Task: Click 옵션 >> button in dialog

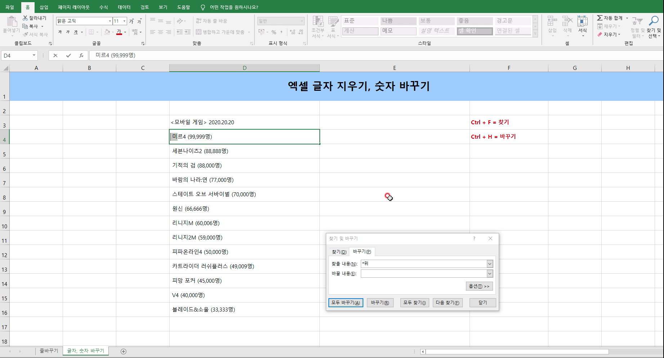Action: [x=479, y=286]
